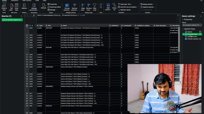Viewport: 204px width, 114px height.
Task: Click the Group by icon
Action: (114, 5)
